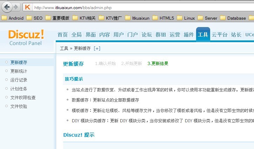
Task: Open 文件校验 in the sidebar
Action: tap(19, 106)
